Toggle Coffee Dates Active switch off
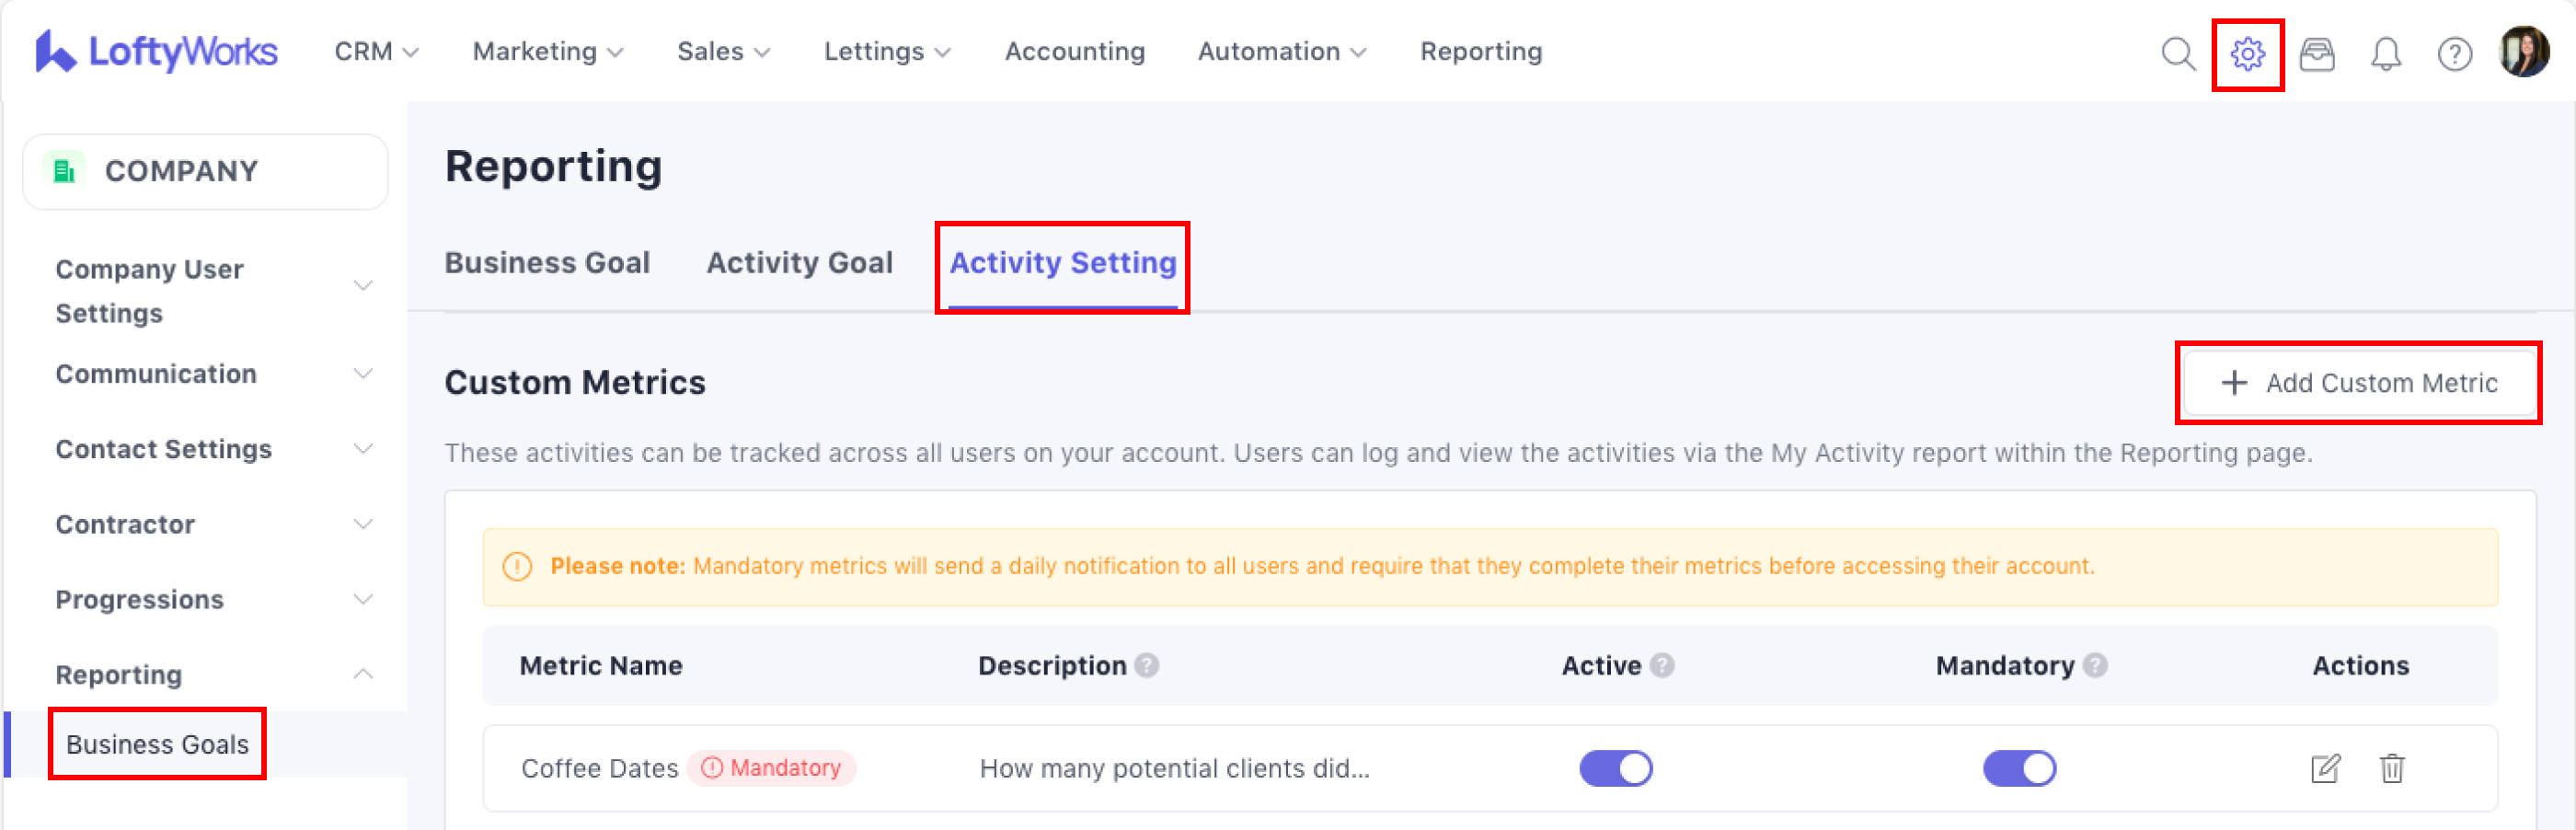 pyautogui.click(x=1616, y=768)
